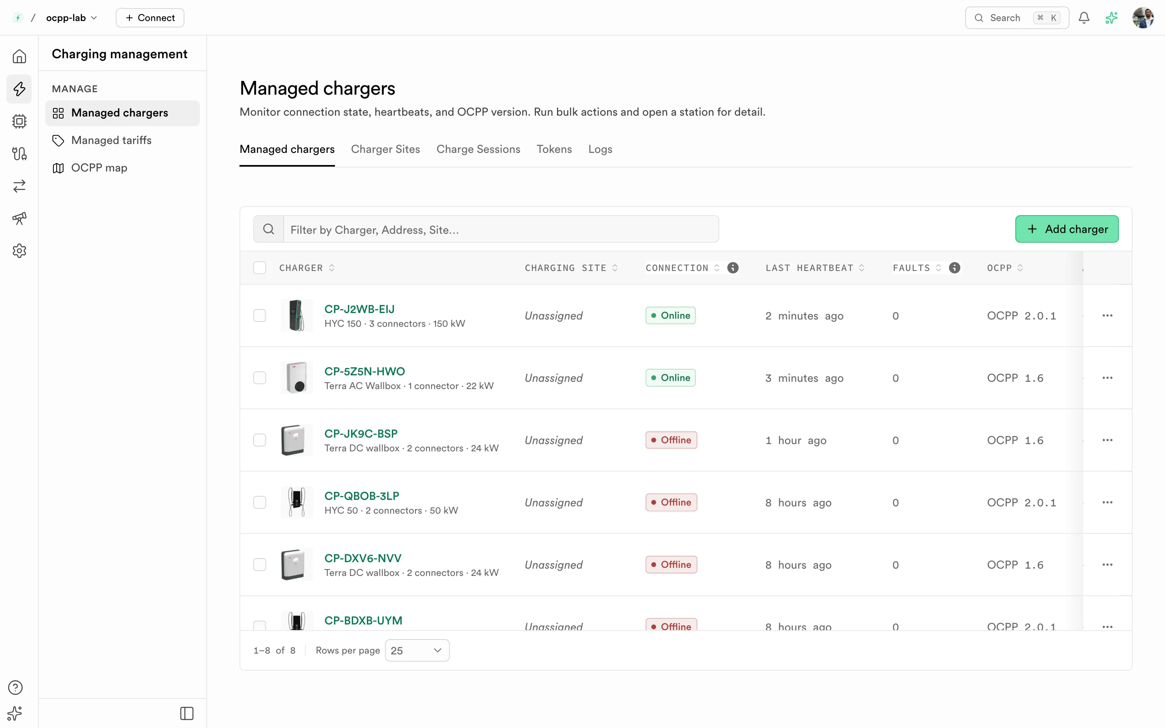Open the settings gear in sidebar
Image resolution: width=1165 pixels, height=728 pixels.
pyautogui.click(x=19, y=250)
